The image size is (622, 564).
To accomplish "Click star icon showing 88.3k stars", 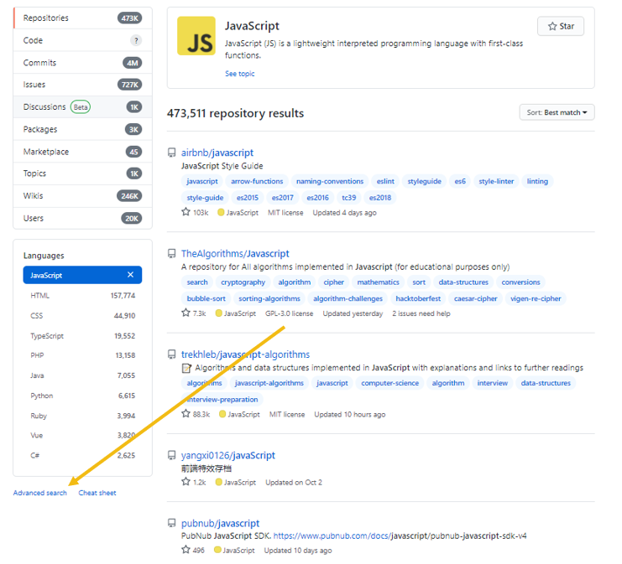I will click(186, 414).
